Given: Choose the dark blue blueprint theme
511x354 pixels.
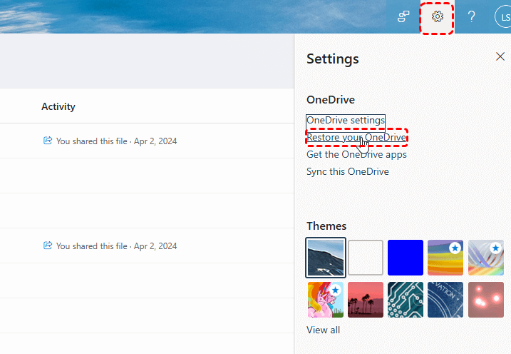Looking at the screenshot, I should click(x=445, y=300).
